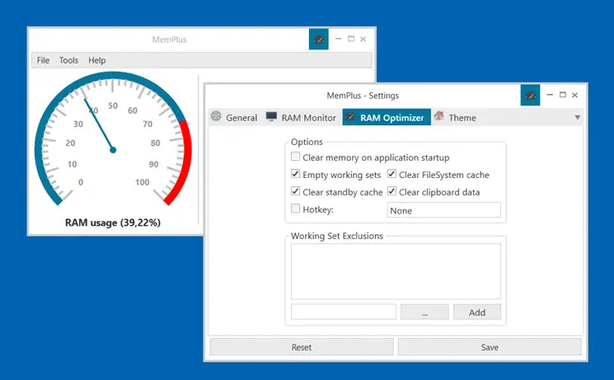Click the Reset button
Image resolution: width=614 pixels, height=380 pixels.
[302, 347]
